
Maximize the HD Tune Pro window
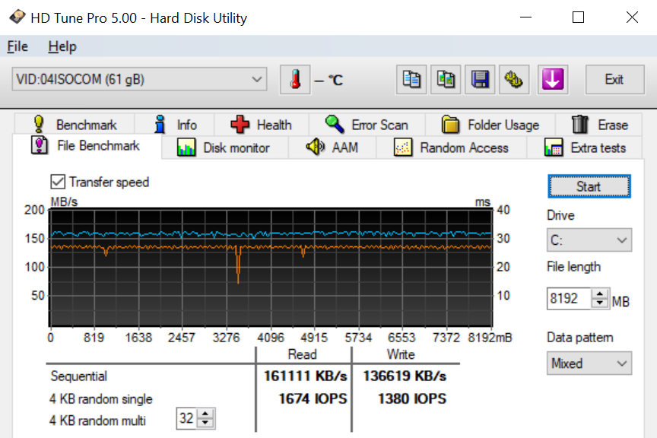pos(578,17)
